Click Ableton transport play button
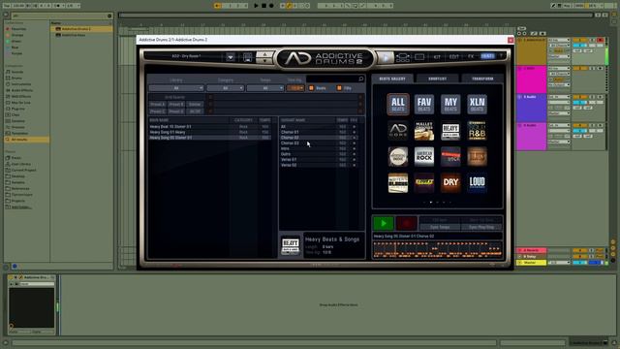Image resolution: width=620 pixels, height=349 pixels. [x=256, y=6]
